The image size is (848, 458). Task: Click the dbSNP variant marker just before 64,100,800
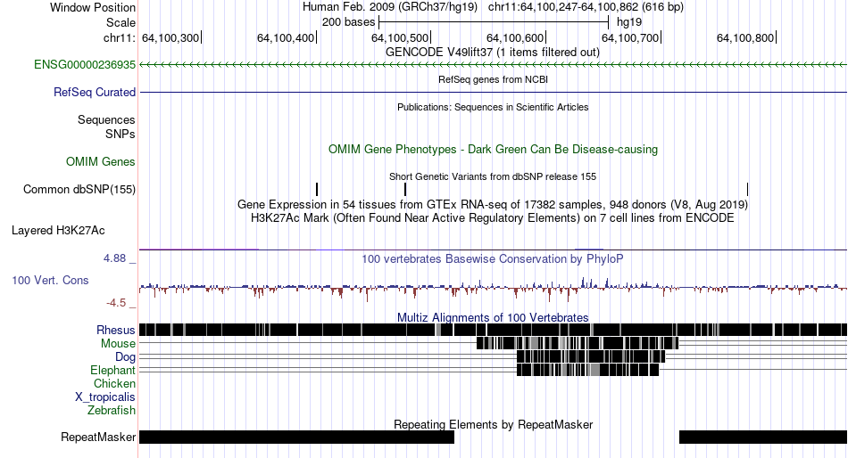(747, 189)
